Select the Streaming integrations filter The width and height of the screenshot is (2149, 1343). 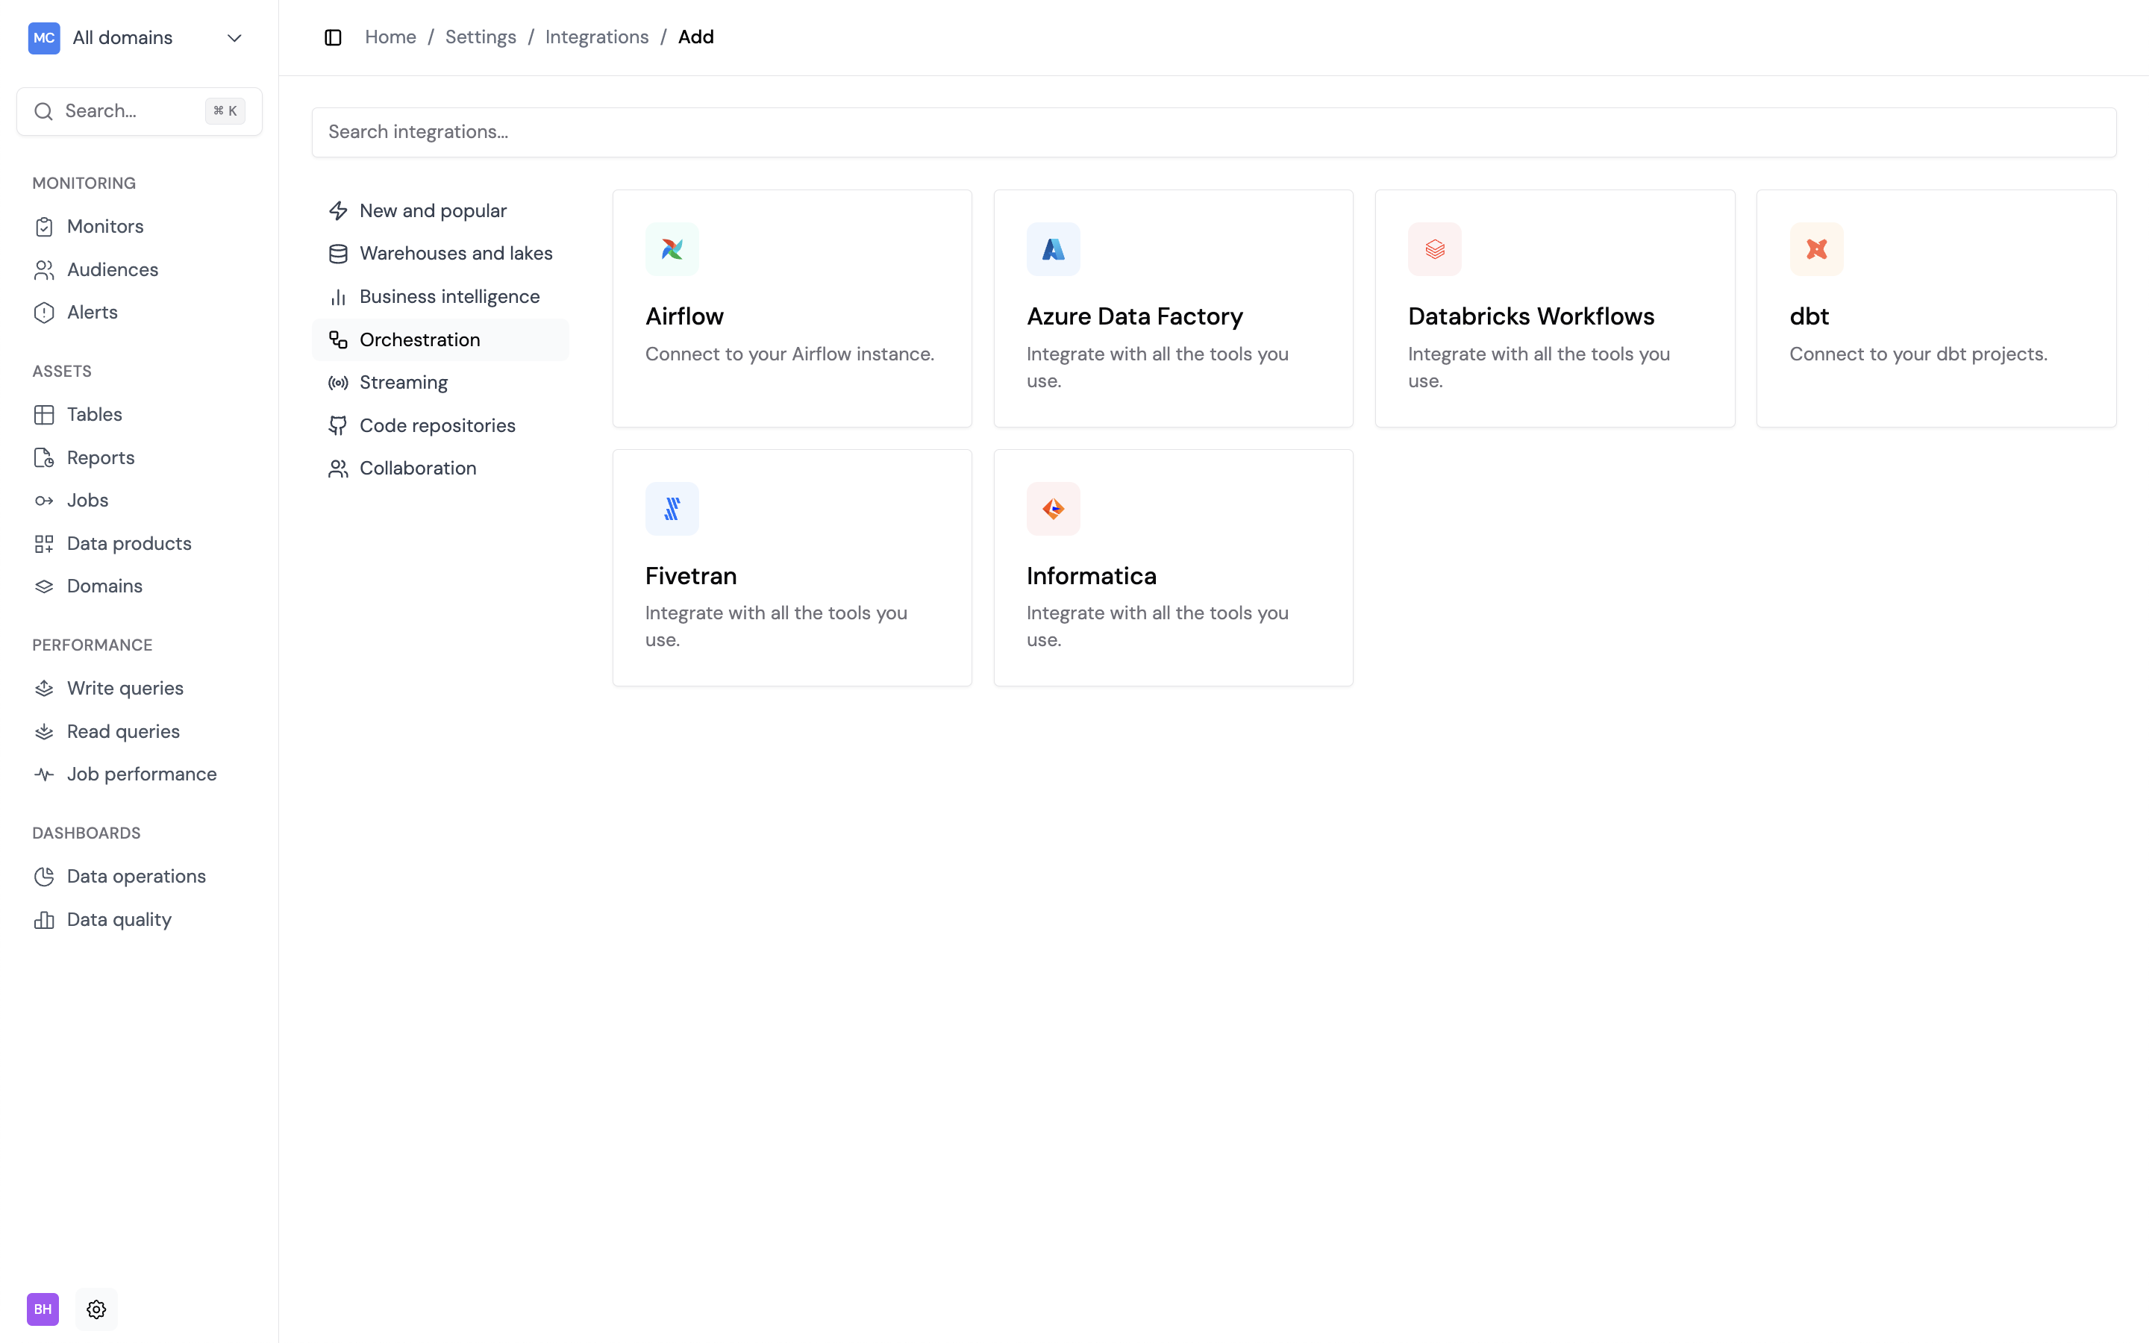404,382
